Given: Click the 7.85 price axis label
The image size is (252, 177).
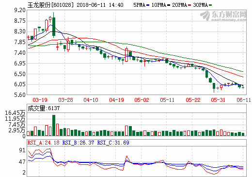Looking at the screenshot, I should click(x=20, y=42).
